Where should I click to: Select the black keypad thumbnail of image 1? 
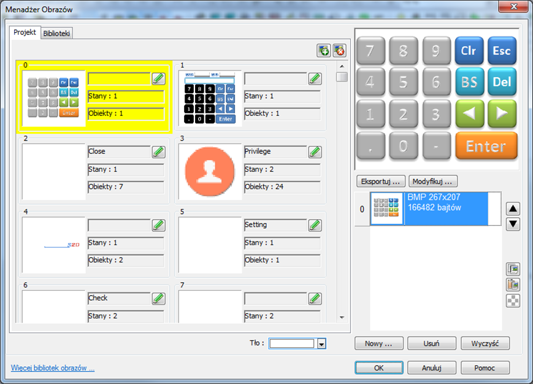point(210,98)
